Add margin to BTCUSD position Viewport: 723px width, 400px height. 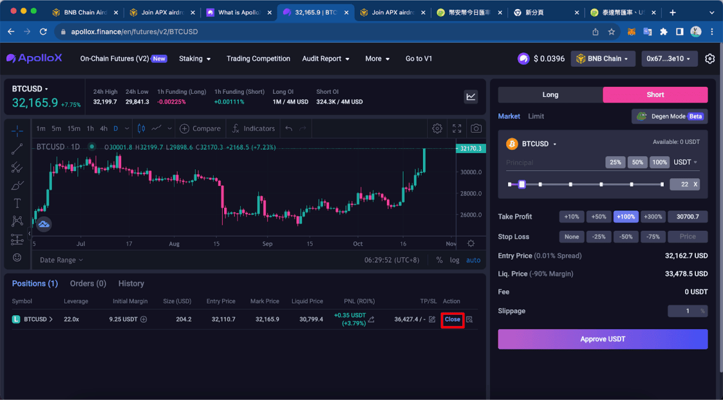click(143, 319)
